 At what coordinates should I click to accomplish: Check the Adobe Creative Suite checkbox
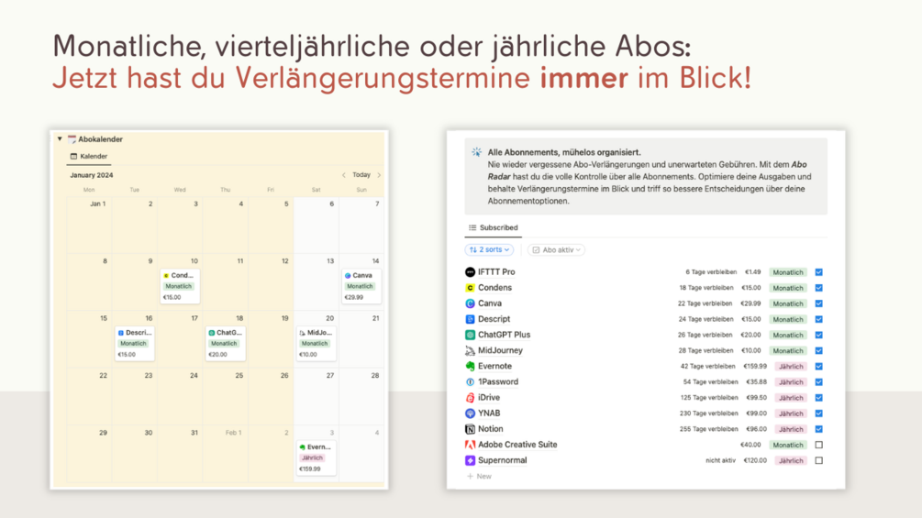pos(818,445)
